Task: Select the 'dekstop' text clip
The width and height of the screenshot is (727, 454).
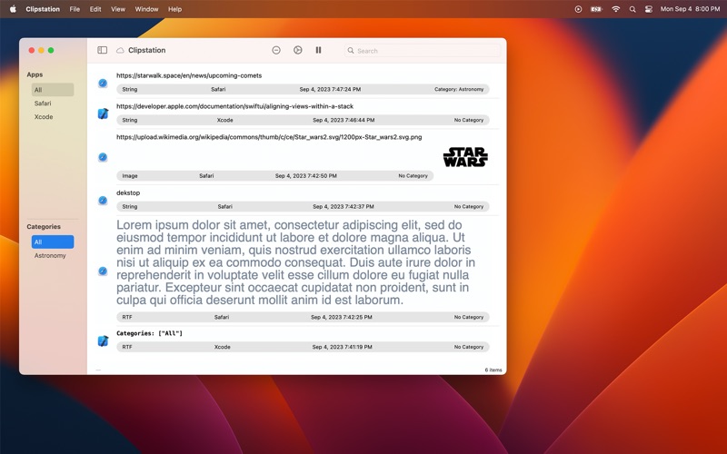Action: coord(128,192)
